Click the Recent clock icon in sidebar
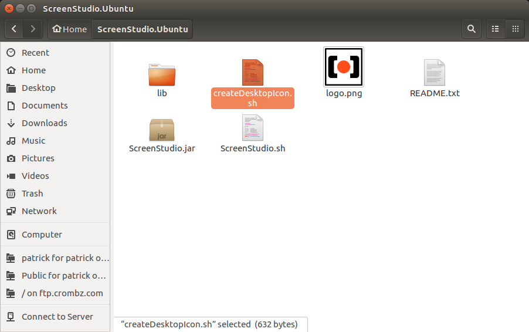The image size is (529, 332). [x=11, y=53]
